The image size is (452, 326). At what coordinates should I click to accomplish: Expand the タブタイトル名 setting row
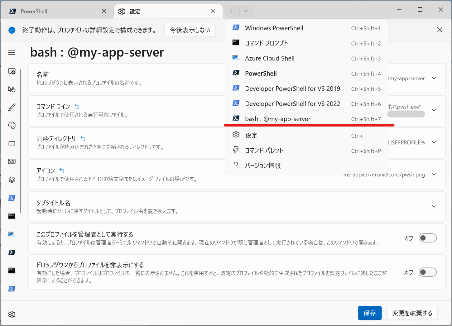click(434, 206)
